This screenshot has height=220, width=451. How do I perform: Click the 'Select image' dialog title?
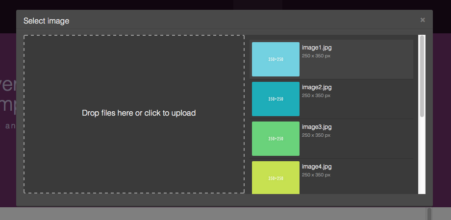pos(47,21)
